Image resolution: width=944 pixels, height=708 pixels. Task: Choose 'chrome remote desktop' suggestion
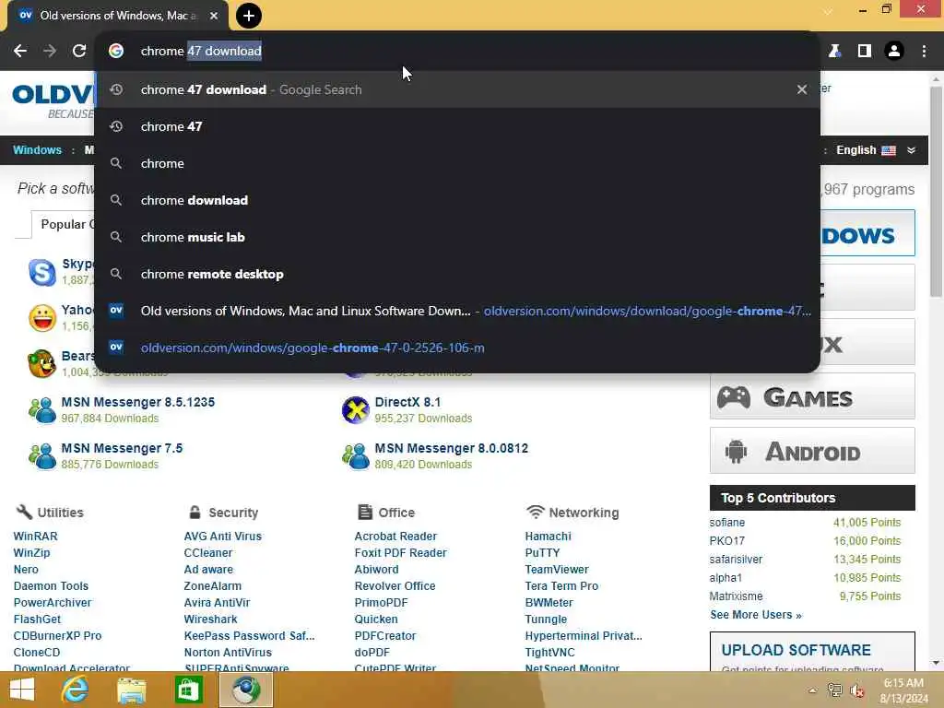[x=457, y=274]
